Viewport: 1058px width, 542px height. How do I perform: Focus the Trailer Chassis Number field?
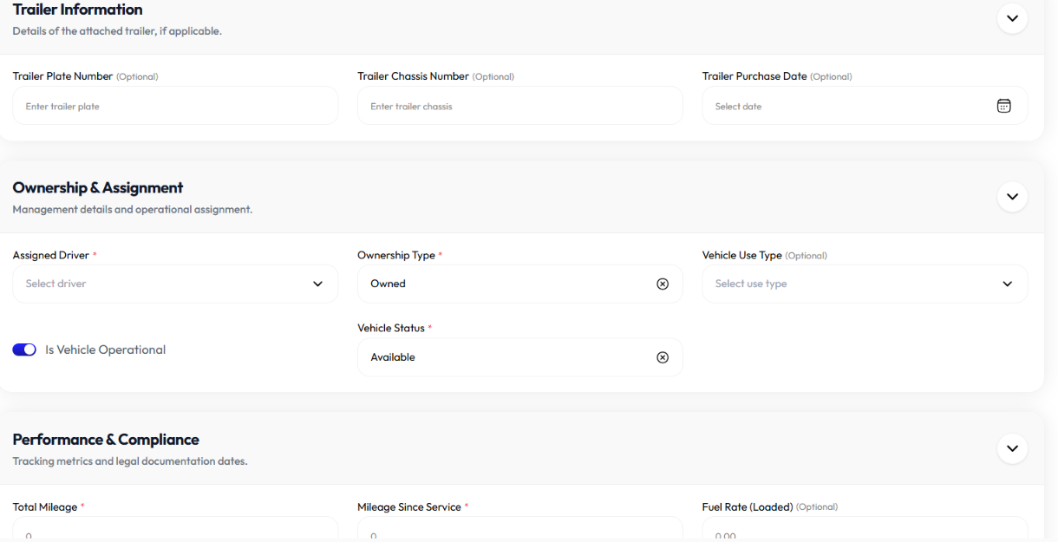(519, 106)
